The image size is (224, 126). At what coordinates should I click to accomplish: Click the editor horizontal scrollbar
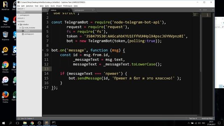click(120, 115)
